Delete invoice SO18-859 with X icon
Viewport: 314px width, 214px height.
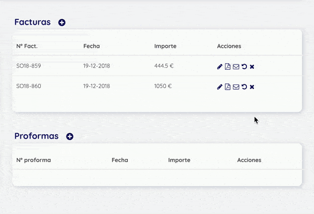click(252, 67)
